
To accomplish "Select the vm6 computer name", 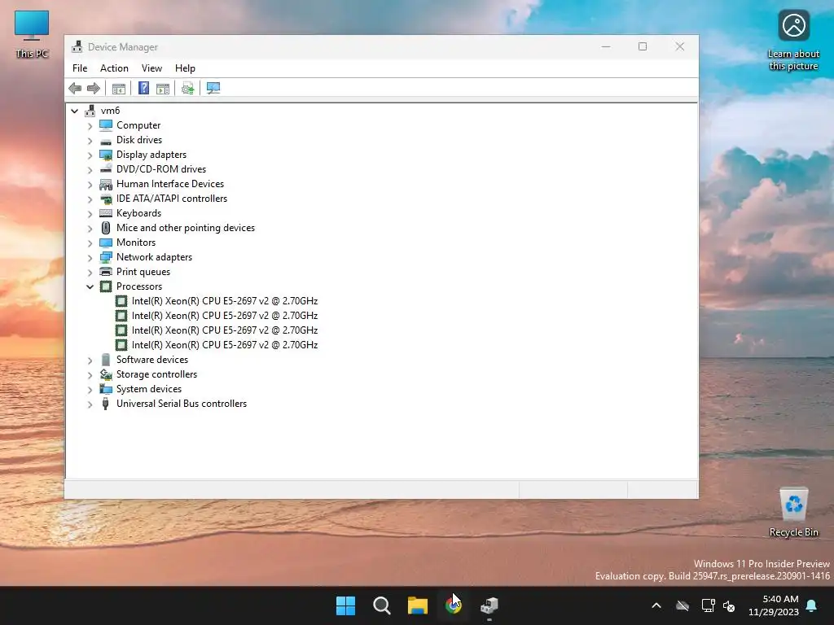I will pyautogui.click(x=110, y=111).
